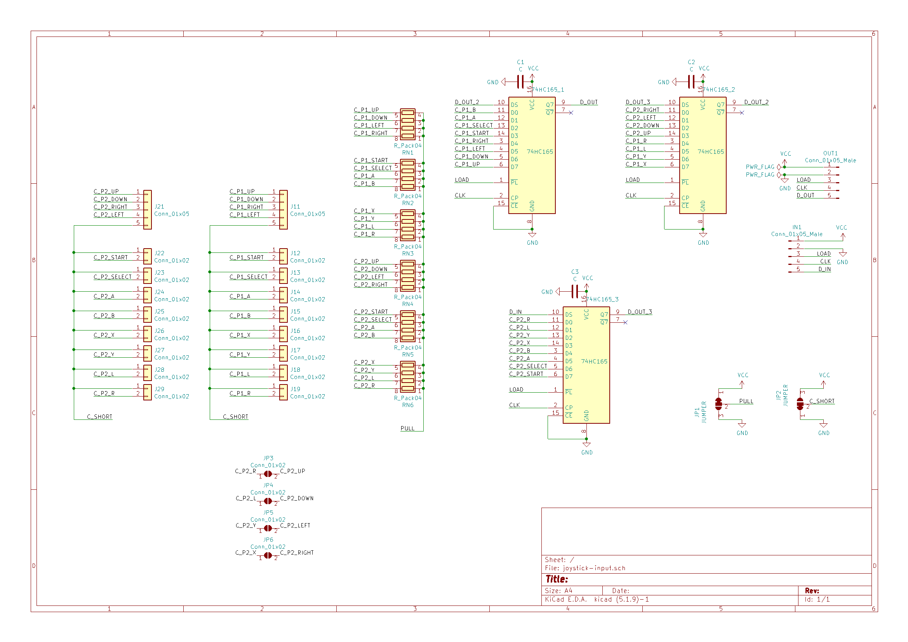Click the D_IN label on 74HC165_3 DS pin
This screenshot has height=642, width=908.
515,312
